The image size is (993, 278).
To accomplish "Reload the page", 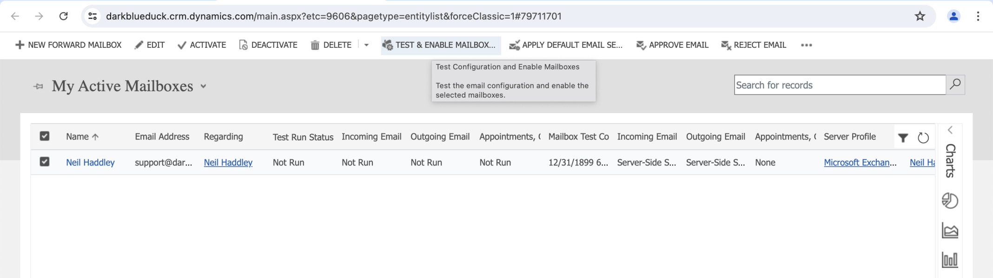I will (64, 16).
